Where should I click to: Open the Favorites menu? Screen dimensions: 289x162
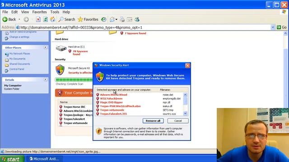(39, 12)
